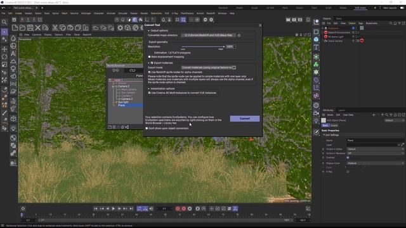The width and height of the screenshot is (406, 228).
Task: Click the Name input field showing Plane
Action: tap(376, 141)
